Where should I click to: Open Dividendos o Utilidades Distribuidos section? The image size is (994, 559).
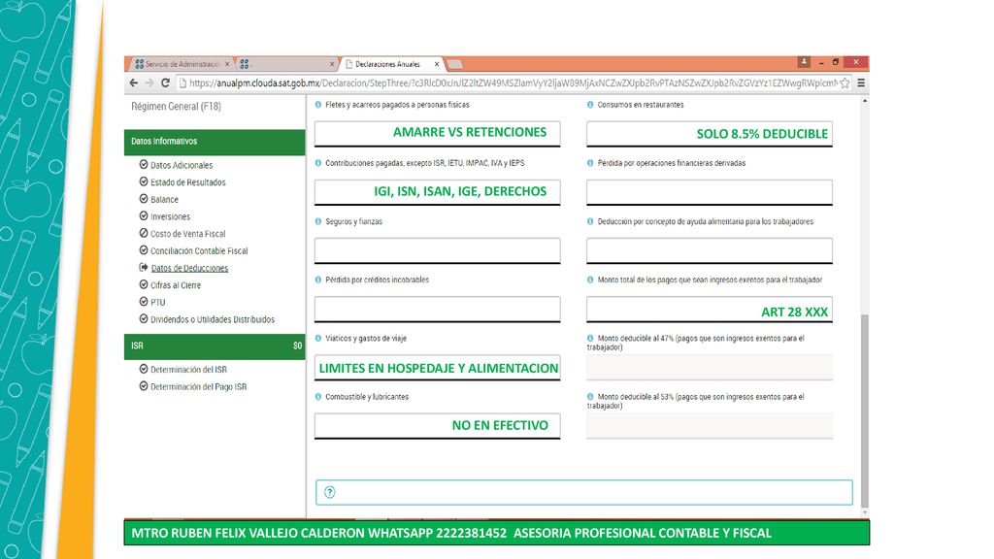coord(213,319)
